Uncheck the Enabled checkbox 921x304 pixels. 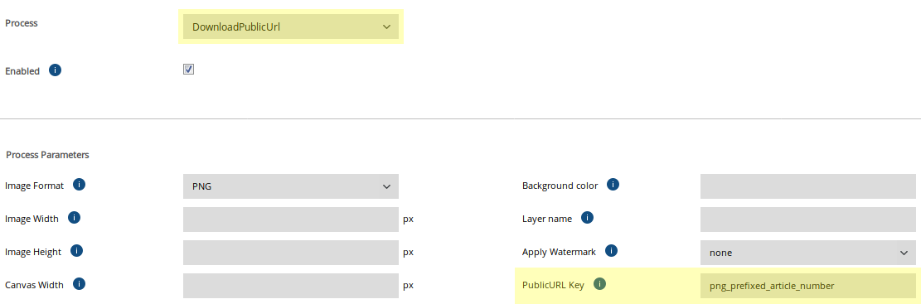coord(188,70)
